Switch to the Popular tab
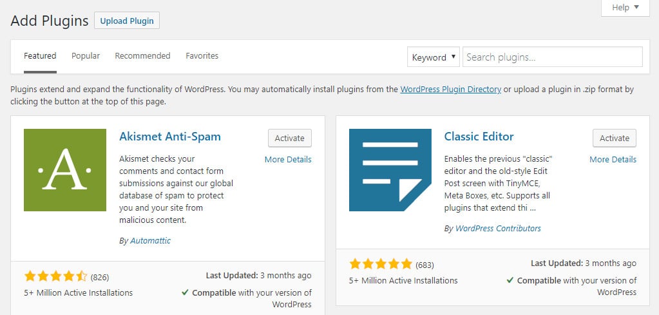This screenshot has height=315, width=659. (x=86, y=56)
